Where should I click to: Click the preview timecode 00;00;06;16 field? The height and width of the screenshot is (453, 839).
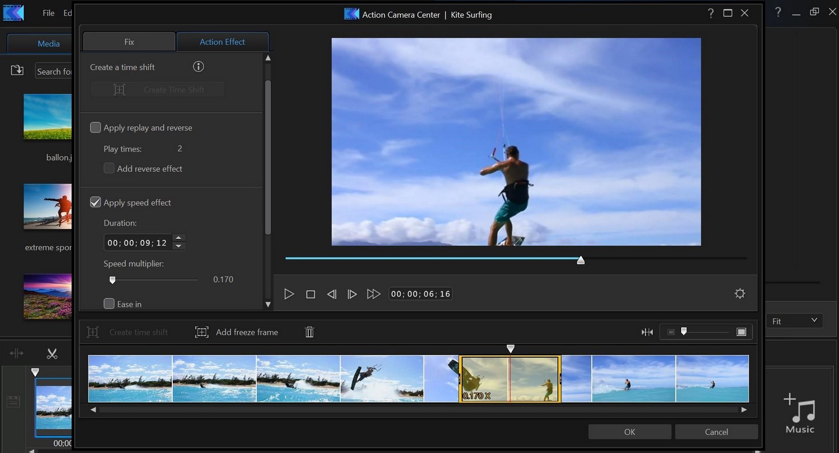421,294
